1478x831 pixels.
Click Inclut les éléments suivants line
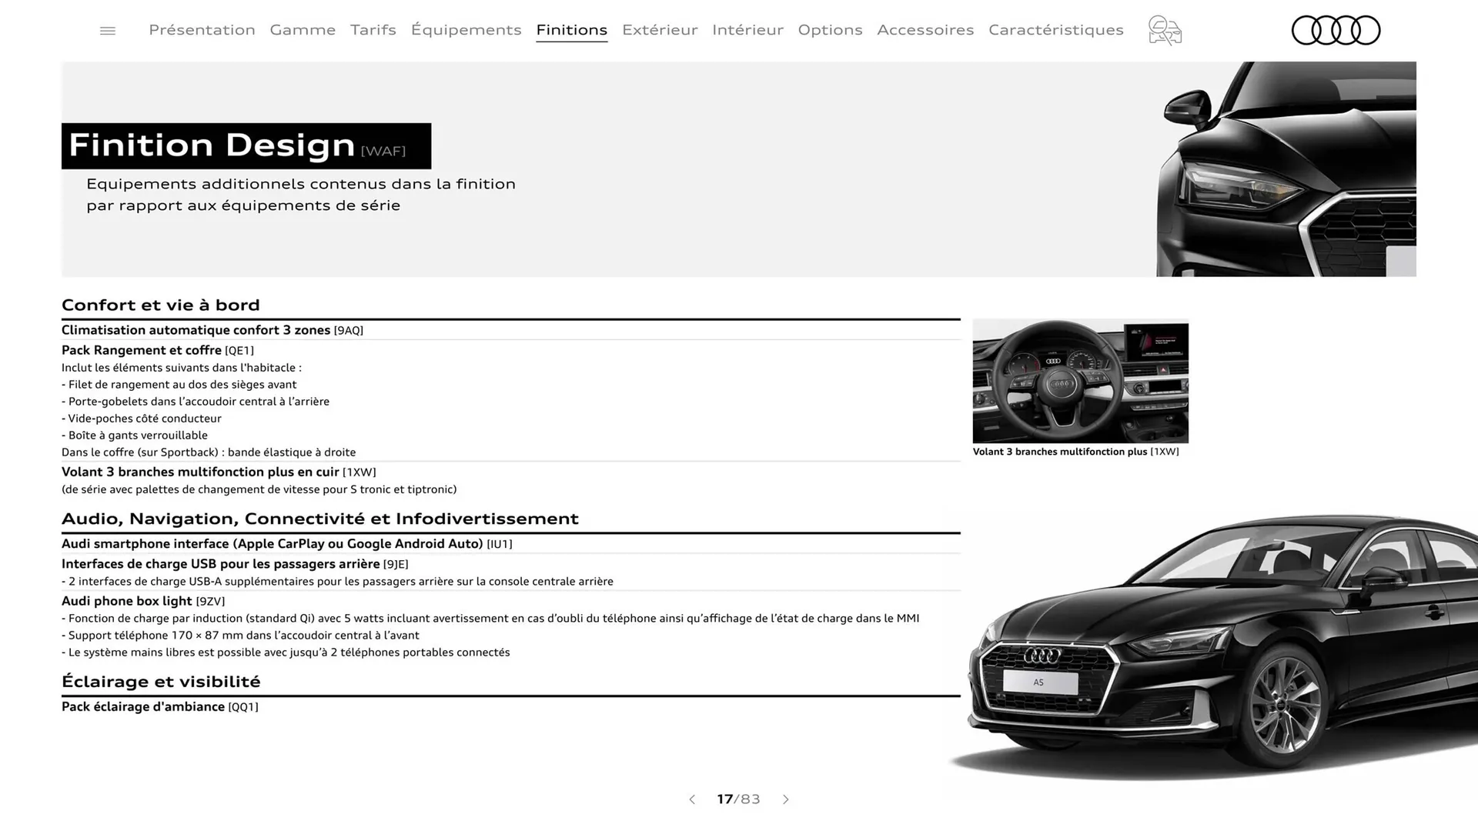point(182,368)
